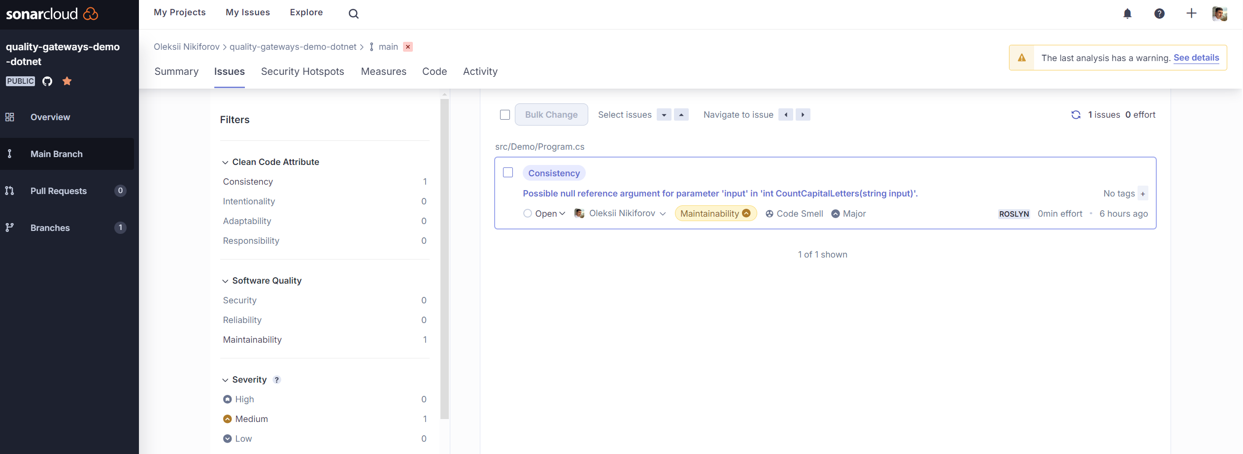Switch to the Summary tab

pyautogui.click(x=176, y=71)
